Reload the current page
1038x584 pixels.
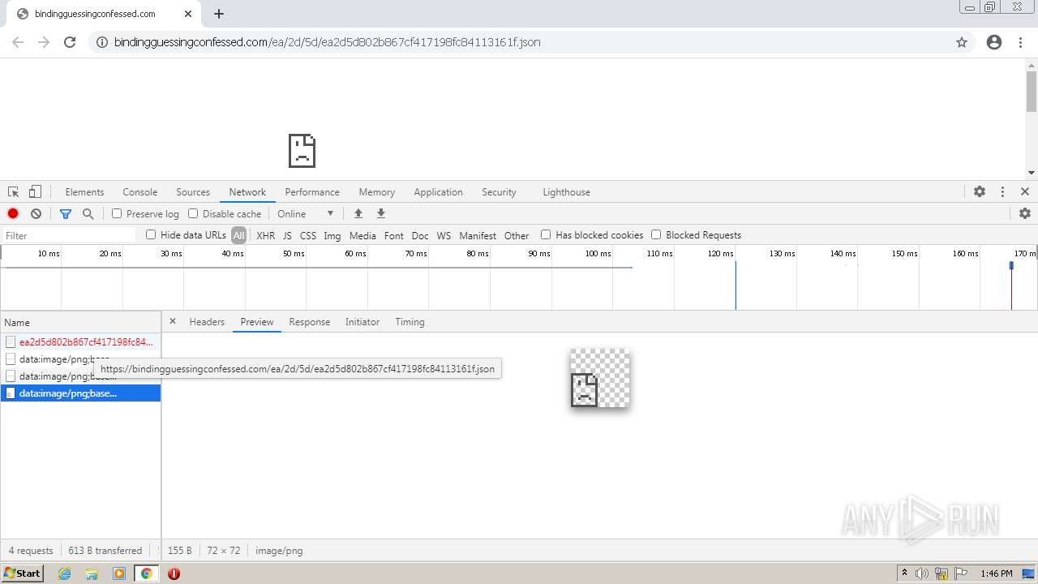(70, 42)
